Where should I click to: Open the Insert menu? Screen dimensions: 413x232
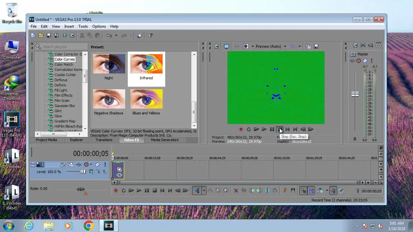69,26
